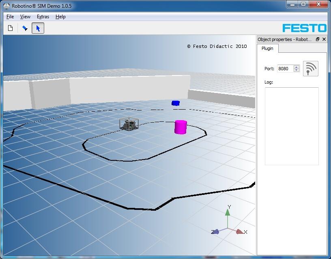Screen dimensions: 331x259
Task: Increase the Port value with up arrow
Action: tap(297, 67)
